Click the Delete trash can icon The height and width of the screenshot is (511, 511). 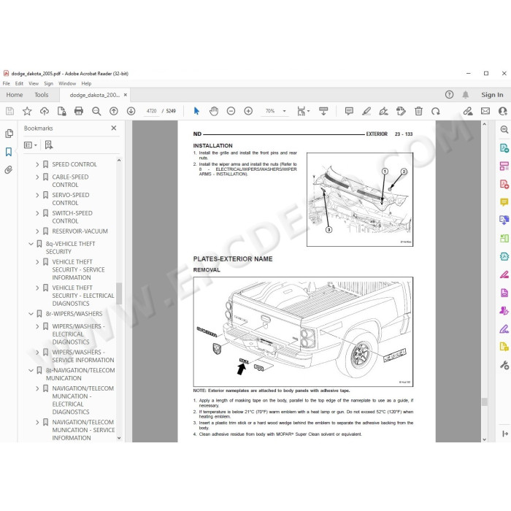(x=418, y=111)
